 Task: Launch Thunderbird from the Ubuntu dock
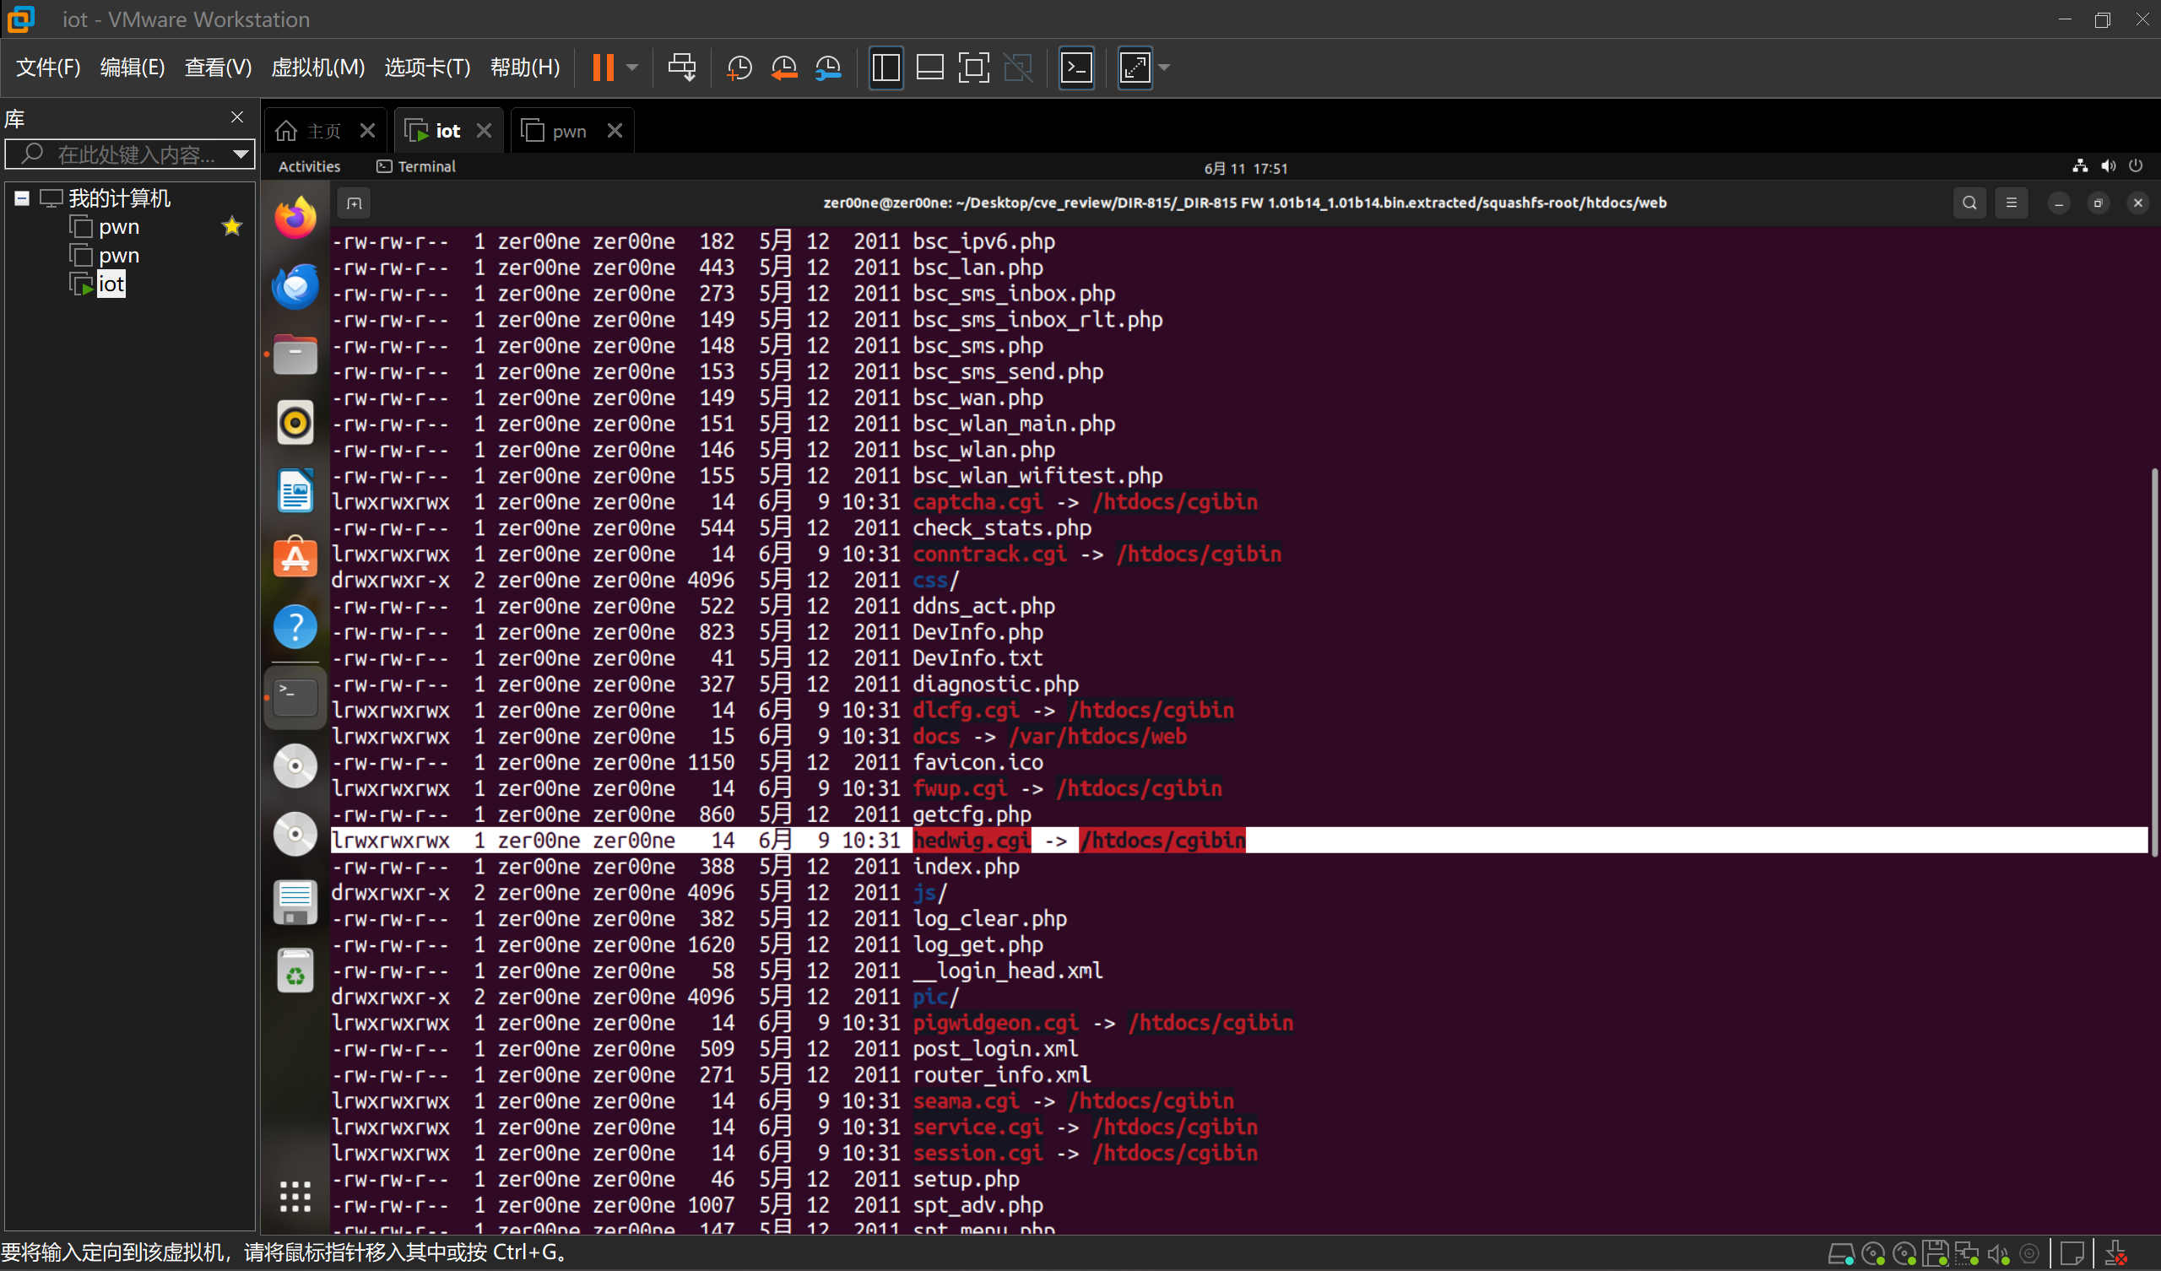click(x=295, y=285)
